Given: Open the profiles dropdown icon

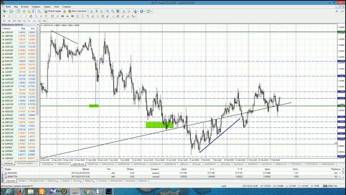Looking at the screenshot, I should point(11,11).
